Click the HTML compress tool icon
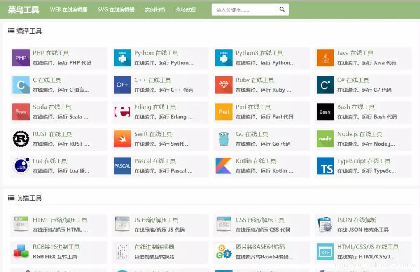 21,224
